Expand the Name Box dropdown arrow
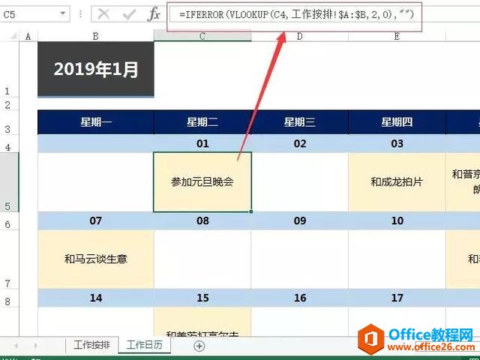Screen dimensions: 480x360 [63, 13]
